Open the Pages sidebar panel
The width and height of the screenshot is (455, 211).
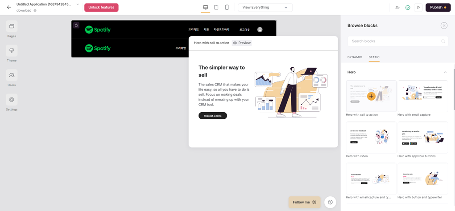12,29
